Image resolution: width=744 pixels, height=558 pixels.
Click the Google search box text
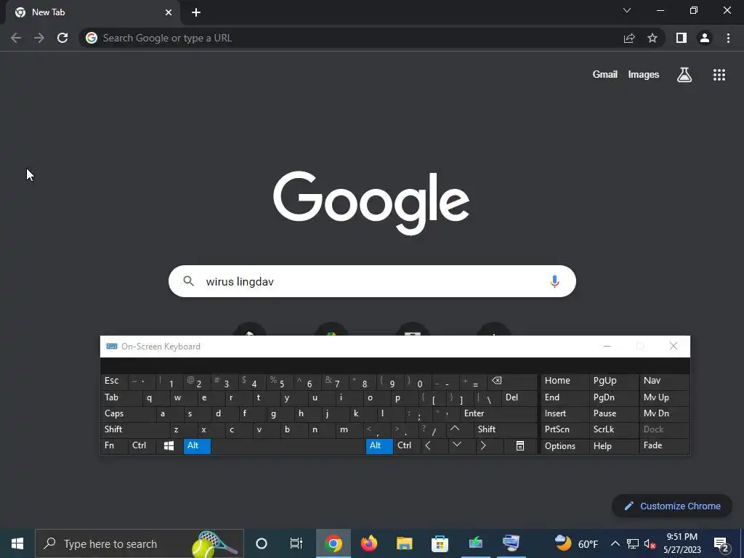pos(240,281)
